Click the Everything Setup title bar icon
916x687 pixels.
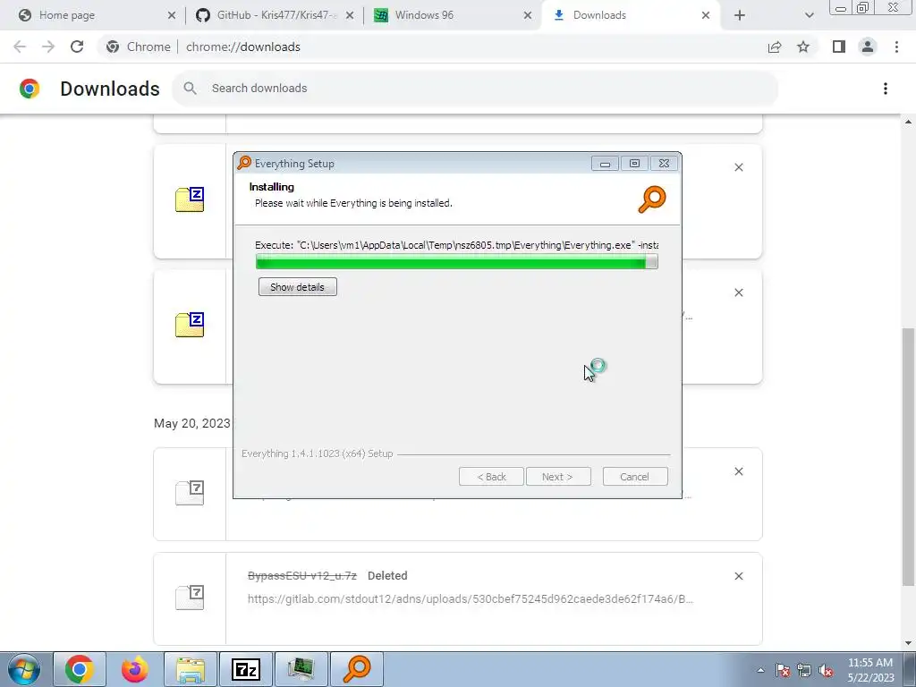pyautogui.click(x=244, y=163)
